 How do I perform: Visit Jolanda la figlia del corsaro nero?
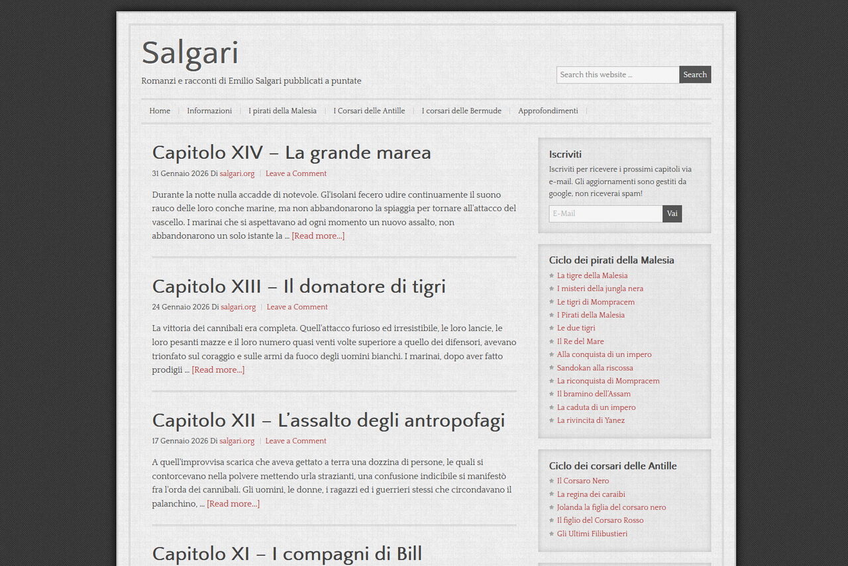point(611,507)
